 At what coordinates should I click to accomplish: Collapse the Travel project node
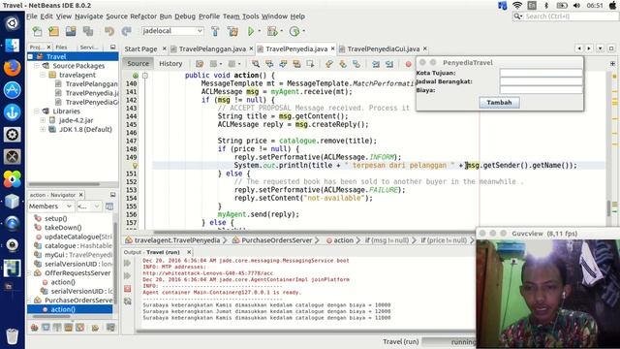point(30,56)
